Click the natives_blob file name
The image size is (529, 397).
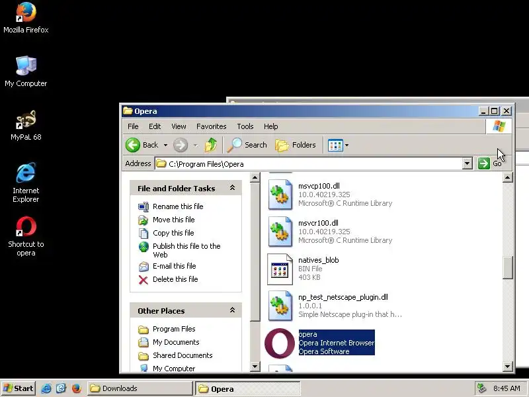point(319,260)
